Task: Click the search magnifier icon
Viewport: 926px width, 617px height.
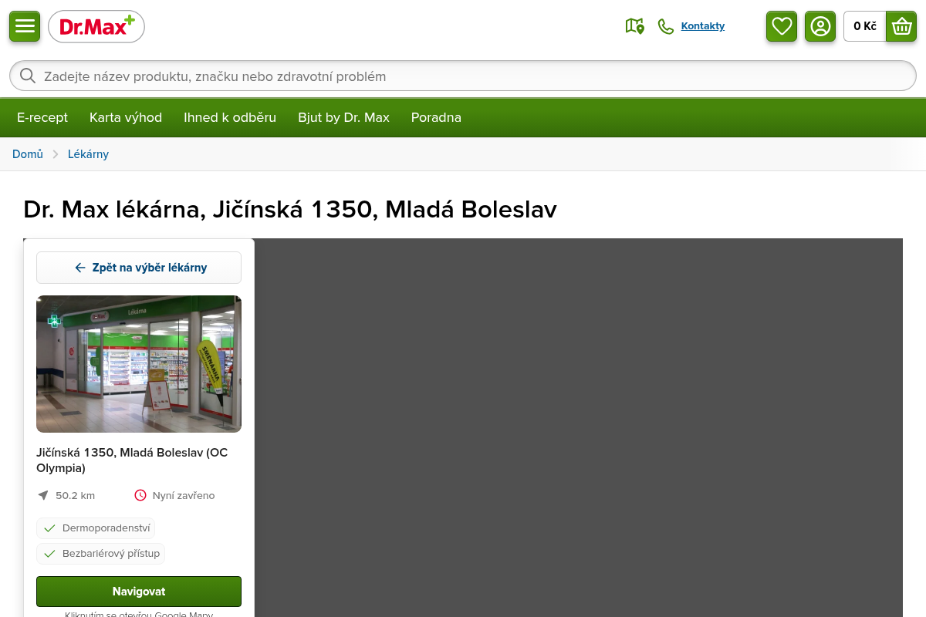Action: (x=28, y=76)
